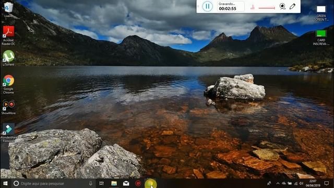Select the CARD INSCREVA-... desktop file
The image size is (334, 188).
pyautogui.click(x=321, y=38)
